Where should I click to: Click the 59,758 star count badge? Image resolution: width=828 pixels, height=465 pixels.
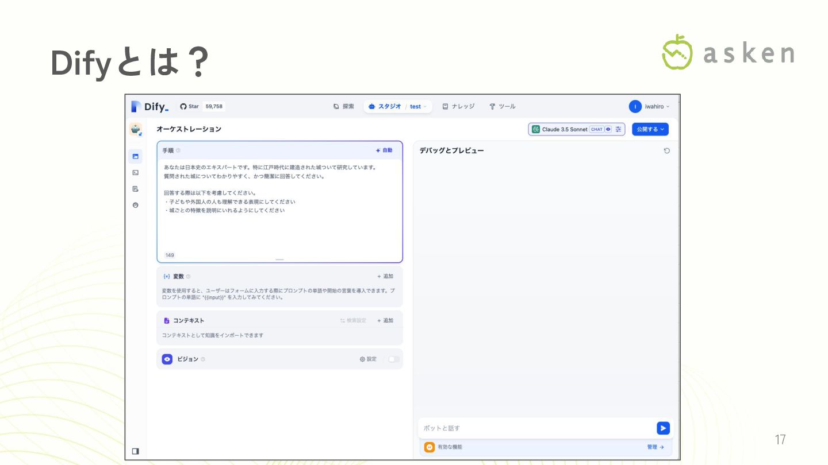click(214, 106)
